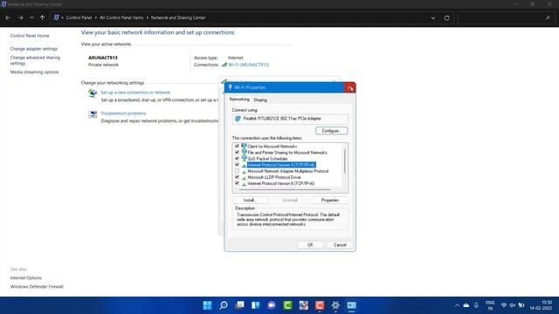Open the ENG IN language switcher

click(x=490, y=305)
